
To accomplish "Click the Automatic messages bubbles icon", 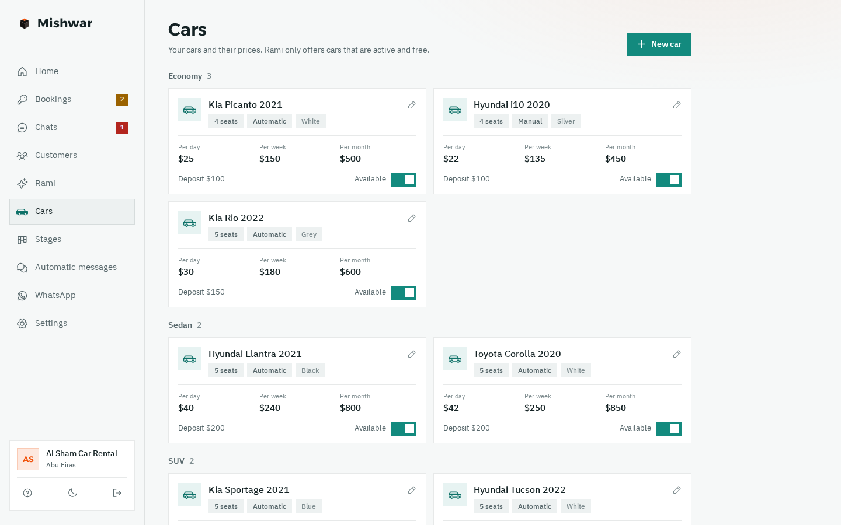I will tap(22, 268).
